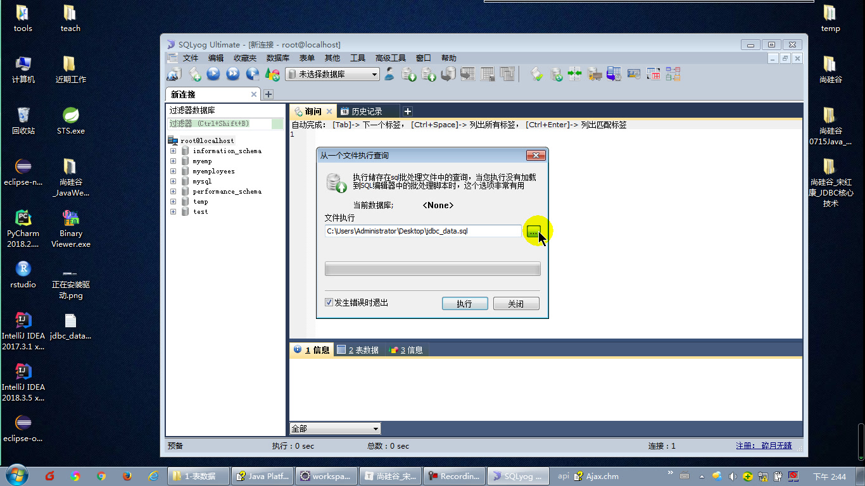The width and height of the screenshot is (865, 486).
Task: Expand the myemployees database node
Action: pos(173,171)
